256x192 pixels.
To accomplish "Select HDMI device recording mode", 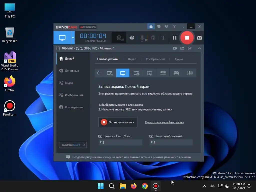I will 163,73.
